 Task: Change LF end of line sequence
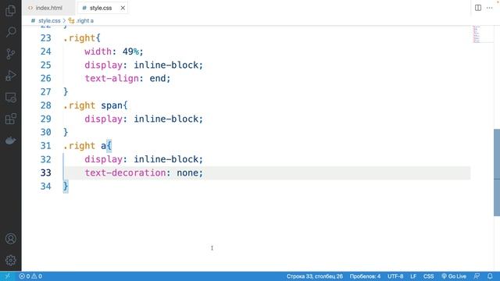(x=413, y=276)
